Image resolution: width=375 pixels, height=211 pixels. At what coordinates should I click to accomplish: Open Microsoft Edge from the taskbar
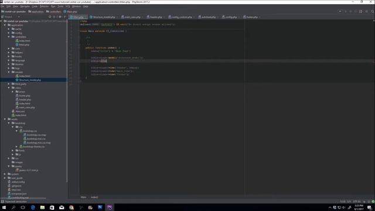[x=33, y=207]
